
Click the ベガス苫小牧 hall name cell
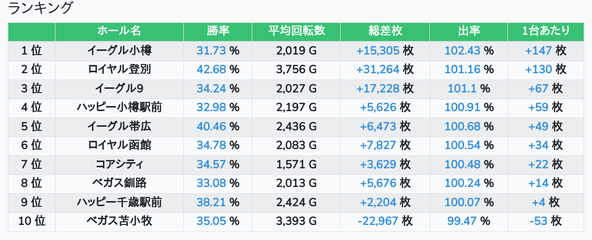pos(119,221)
